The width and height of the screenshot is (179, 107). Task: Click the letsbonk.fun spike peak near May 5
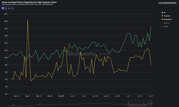pos(28,20)
